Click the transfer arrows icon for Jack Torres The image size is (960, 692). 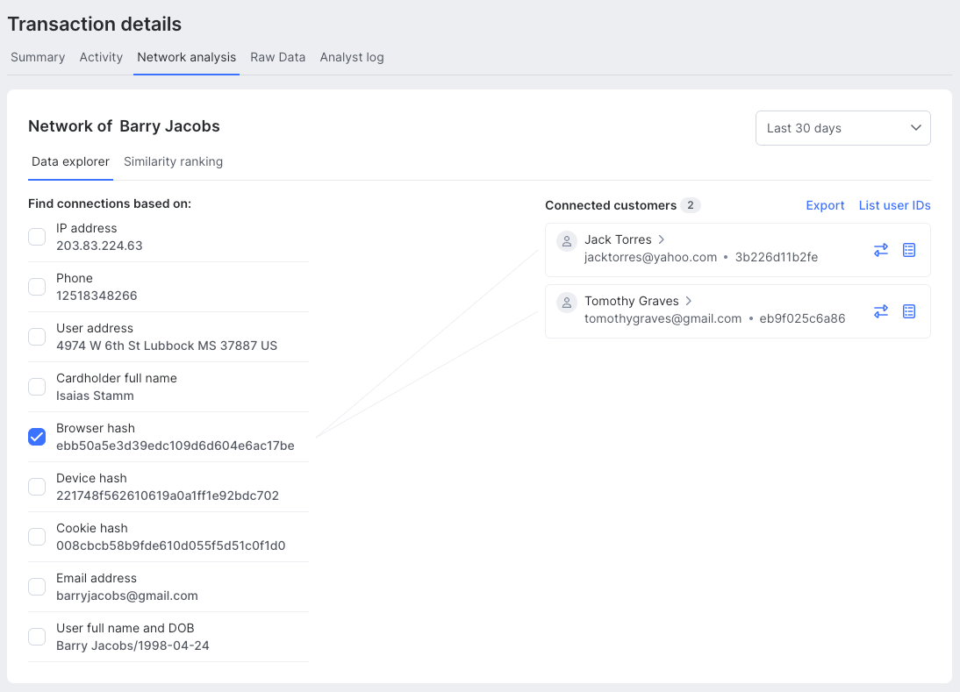pos(881,250)
